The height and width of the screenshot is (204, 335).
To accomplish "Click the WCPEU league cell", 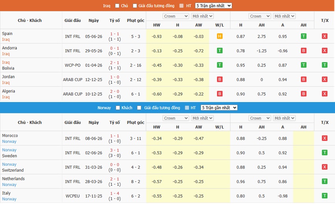I will coord(73,196).
